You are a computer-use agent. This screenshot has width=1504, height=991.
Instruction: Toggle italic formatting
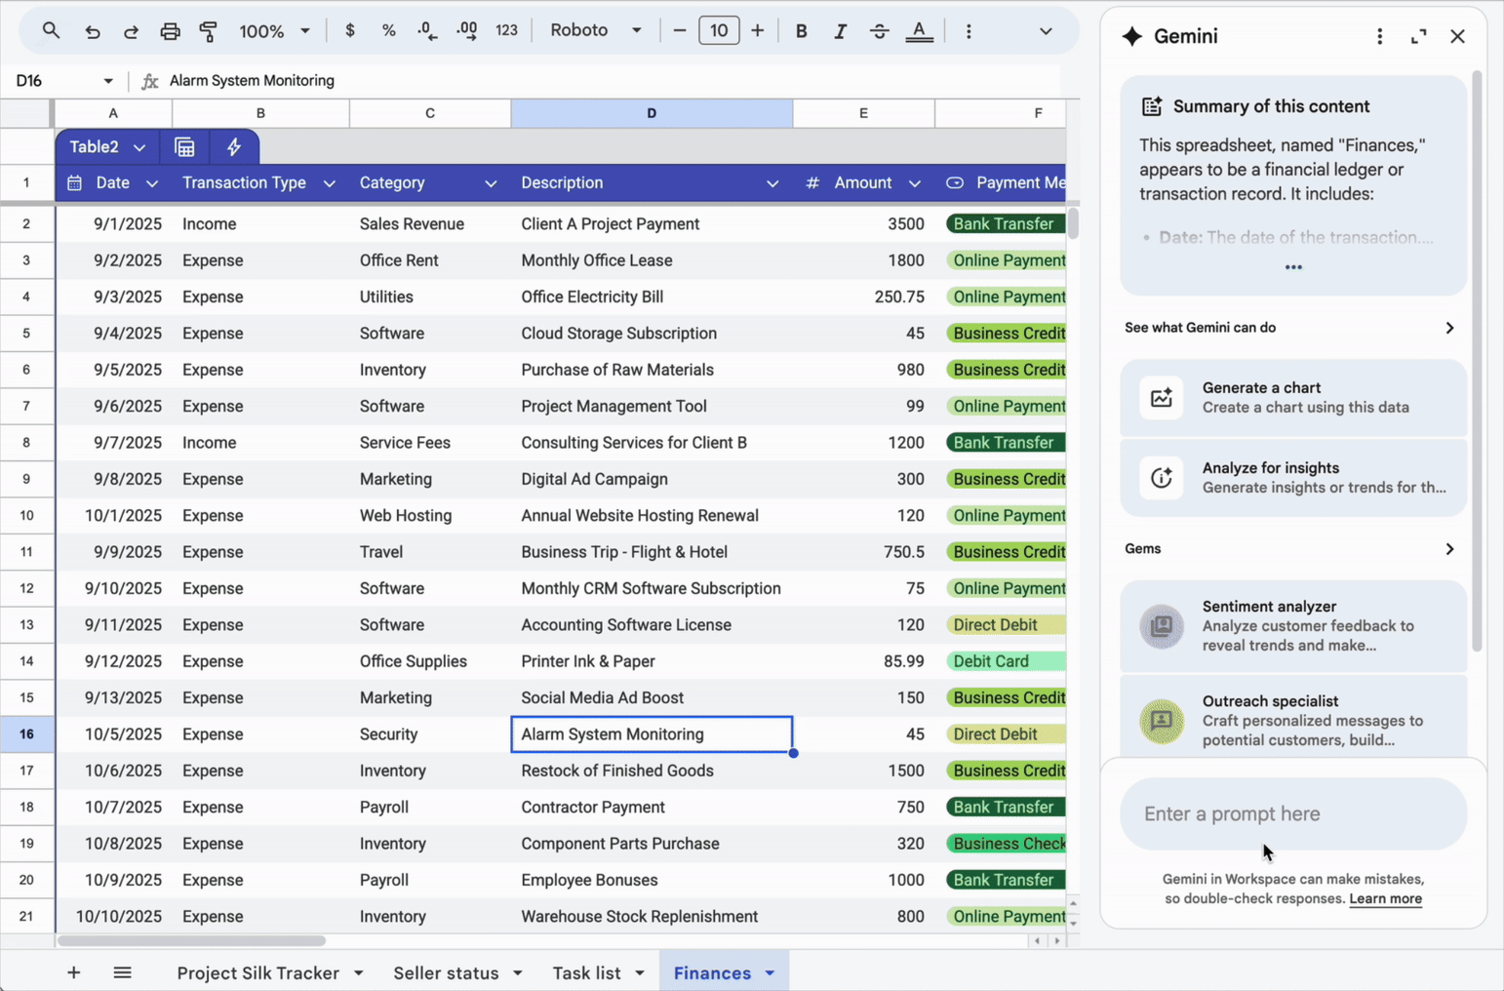[840, 31]
